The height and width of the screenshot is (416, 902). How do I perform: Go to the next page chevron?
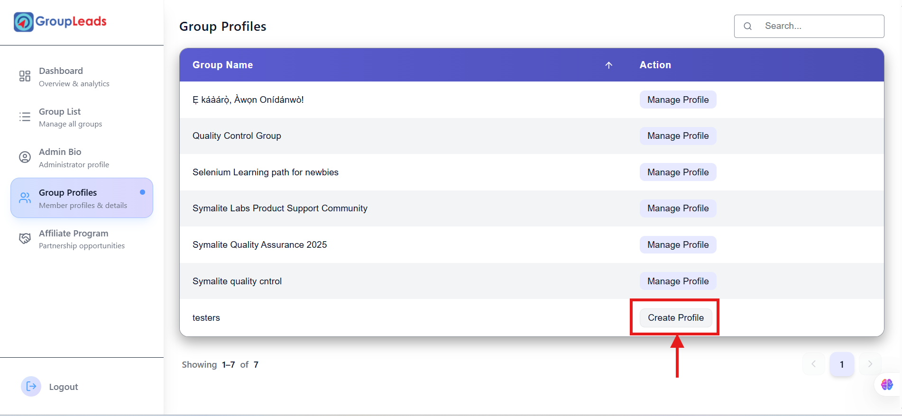click(x=870, y=364)
